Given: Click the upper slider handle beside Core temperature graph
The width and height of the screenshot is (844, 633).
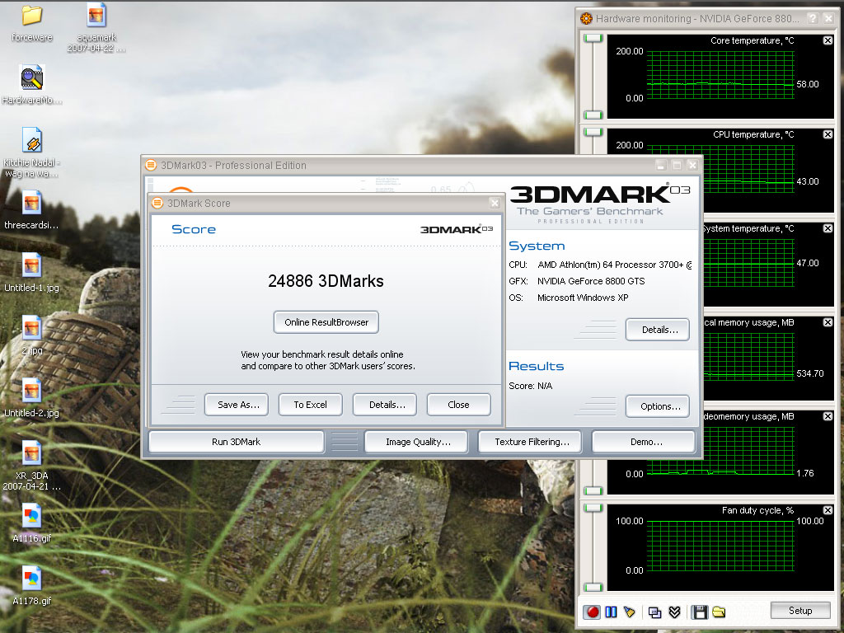Looking at the screenshot, I should [x=593, y=38].
